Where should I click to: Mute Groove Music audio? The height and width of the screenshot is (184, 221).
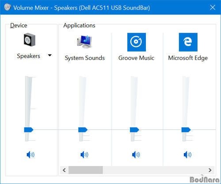tap(136, 154)
